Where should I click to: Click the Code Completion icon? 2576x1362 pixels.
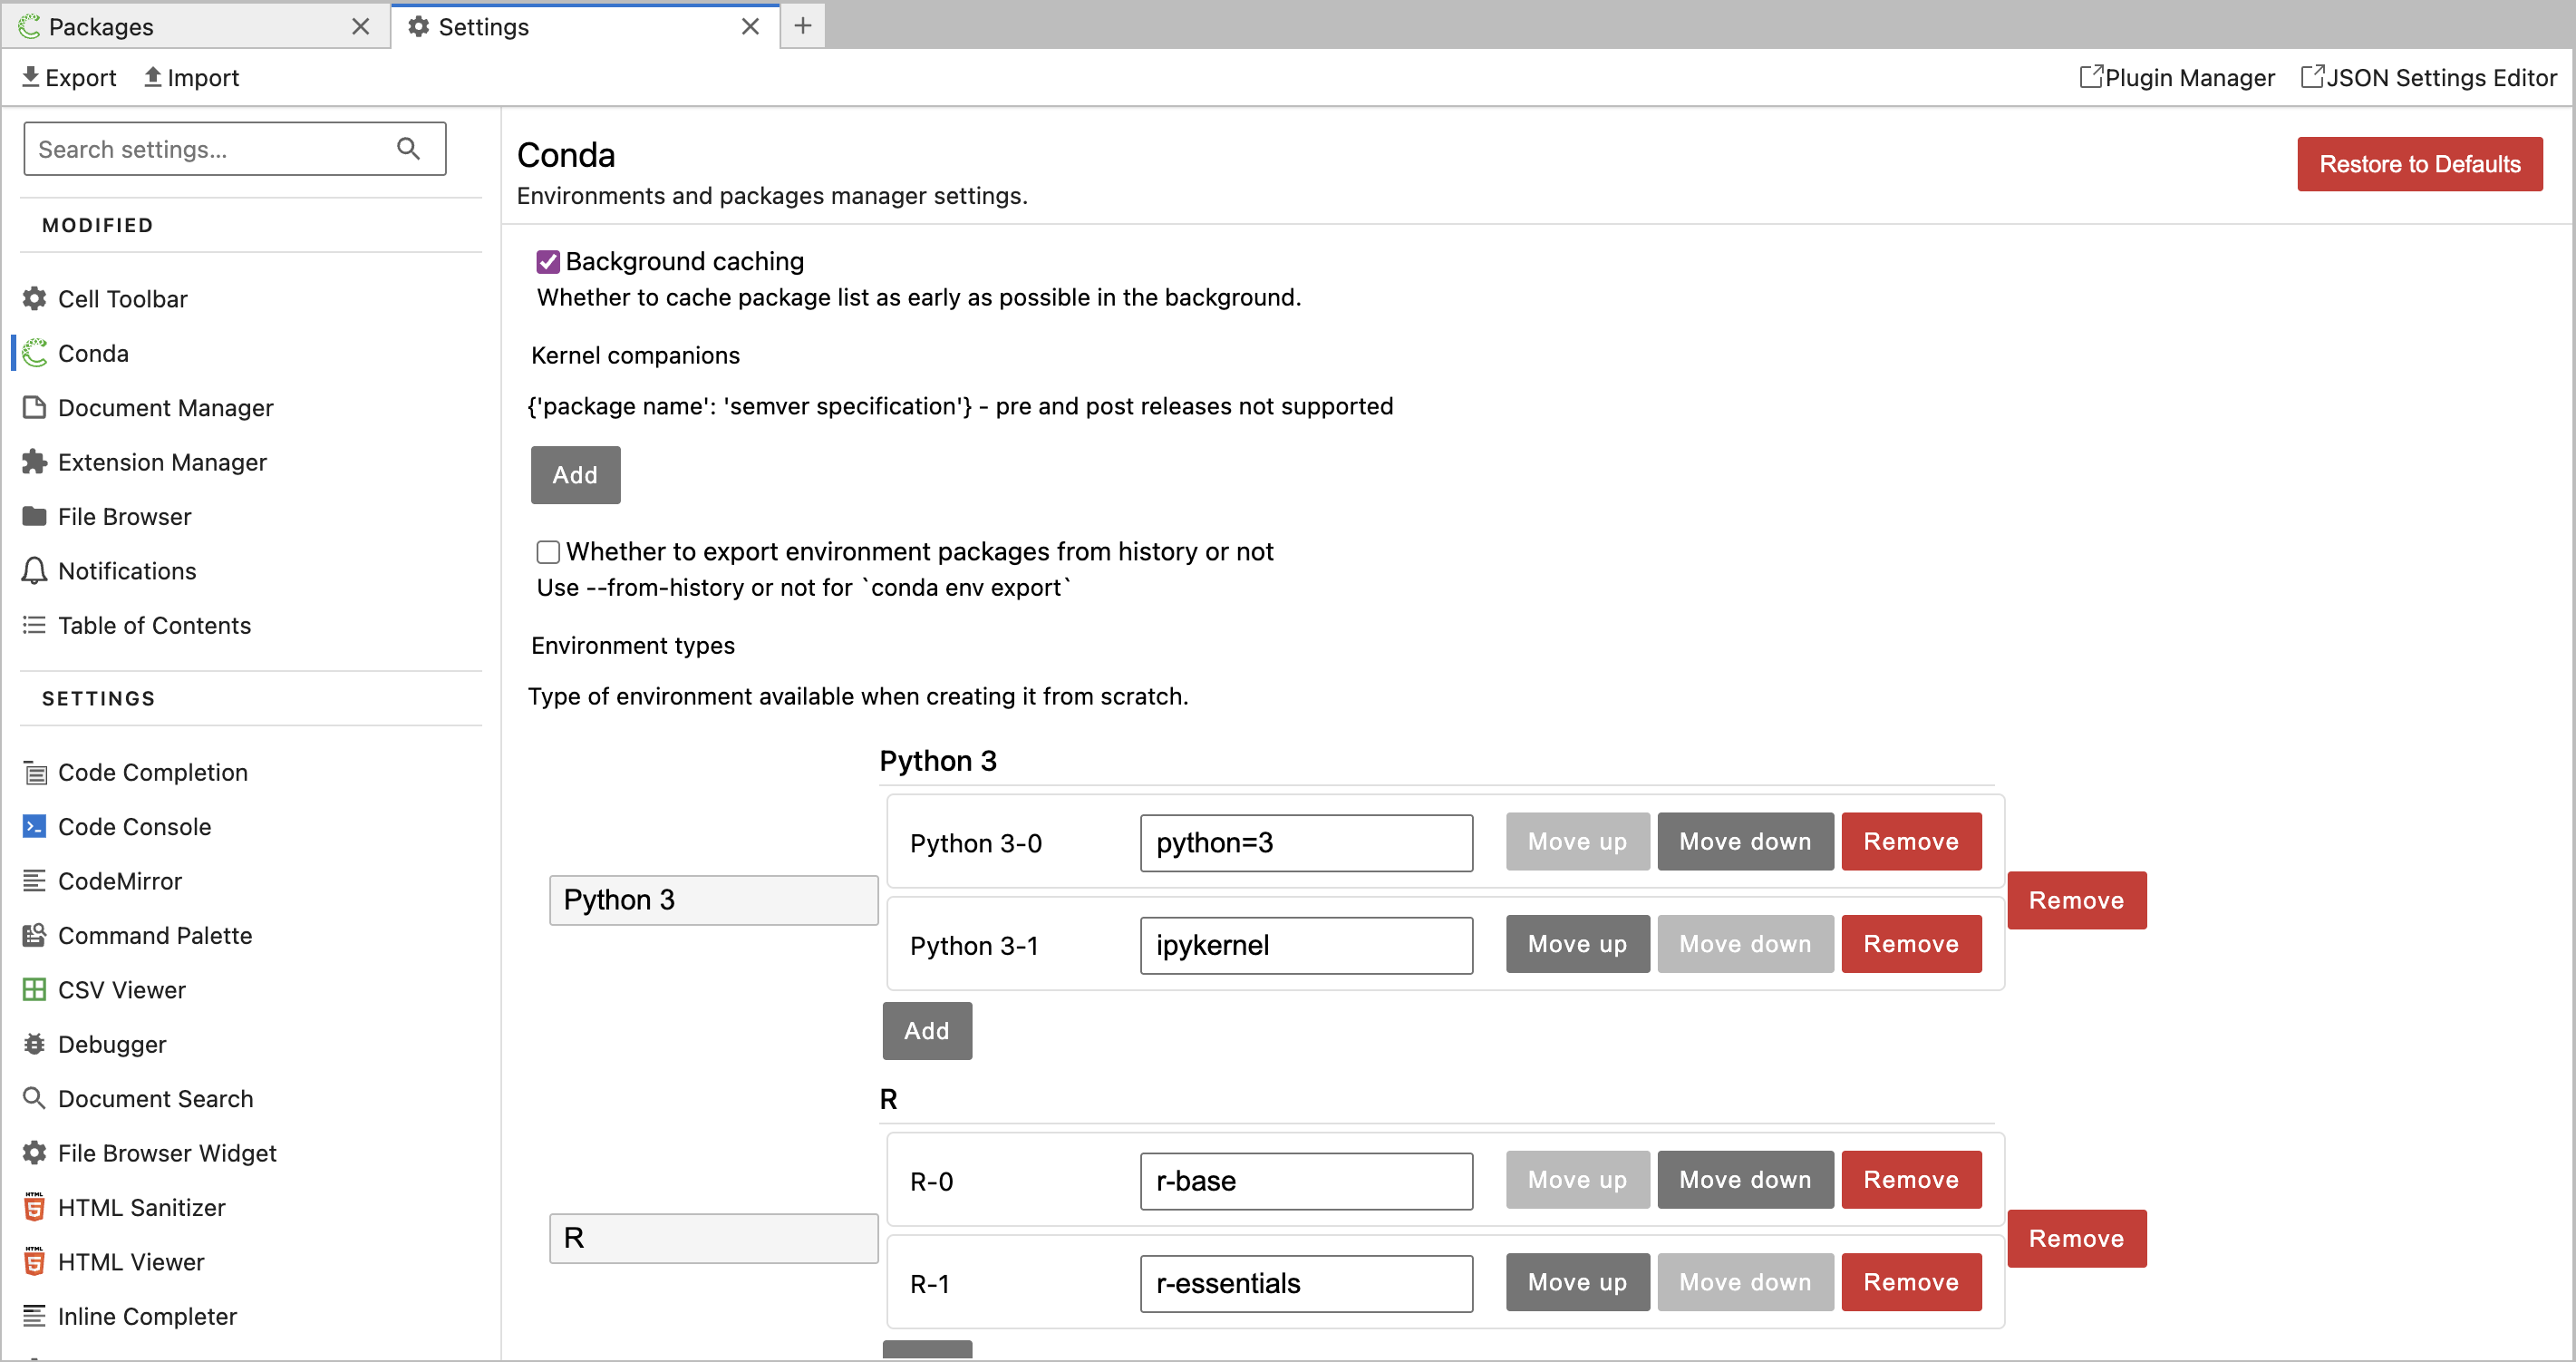pos(34,772)
